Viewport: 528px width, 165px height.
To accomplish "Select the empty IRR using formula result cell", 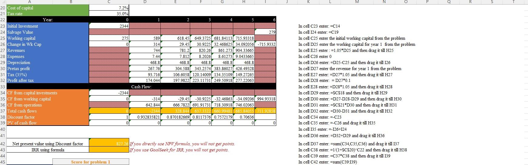I will point(109,150).
